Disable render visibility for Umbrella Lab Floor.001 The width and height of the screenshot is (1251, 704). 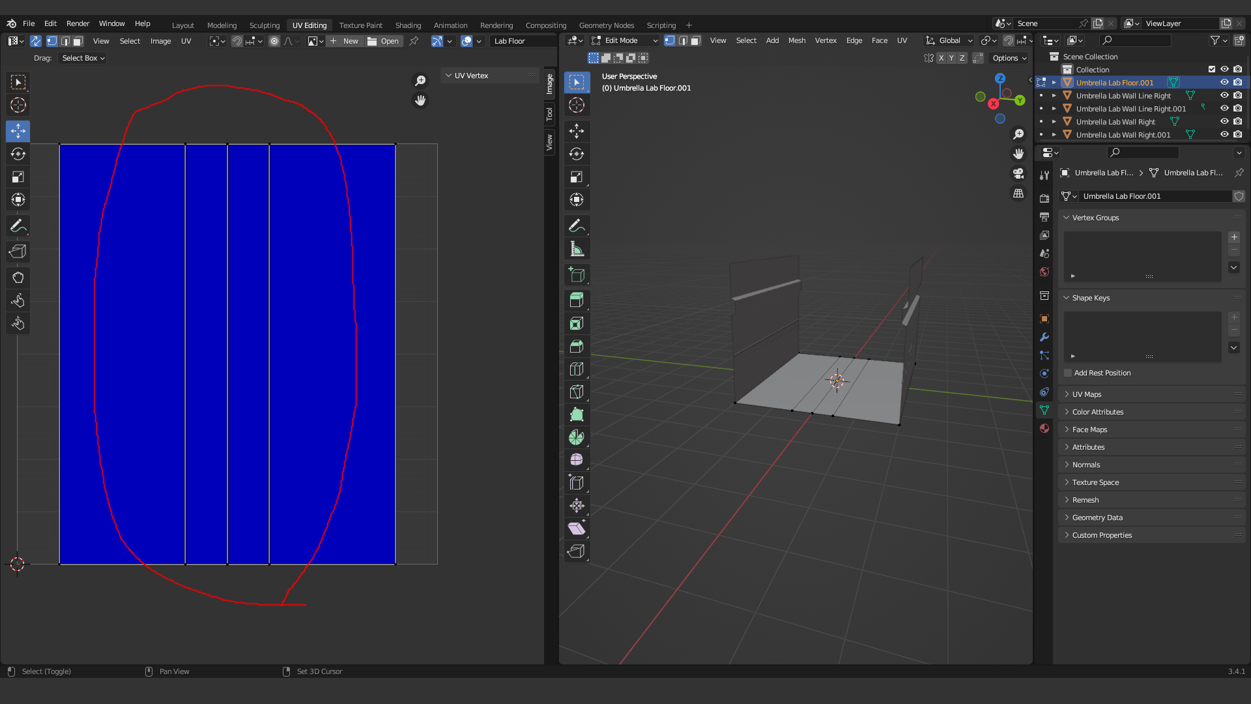coord(1237,82)
